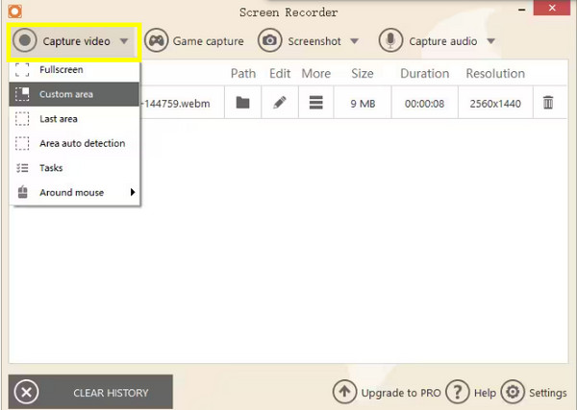Expand the Around mouse submenu arrow
Viewport: 577px width, 410px height.
pos(133,192)
